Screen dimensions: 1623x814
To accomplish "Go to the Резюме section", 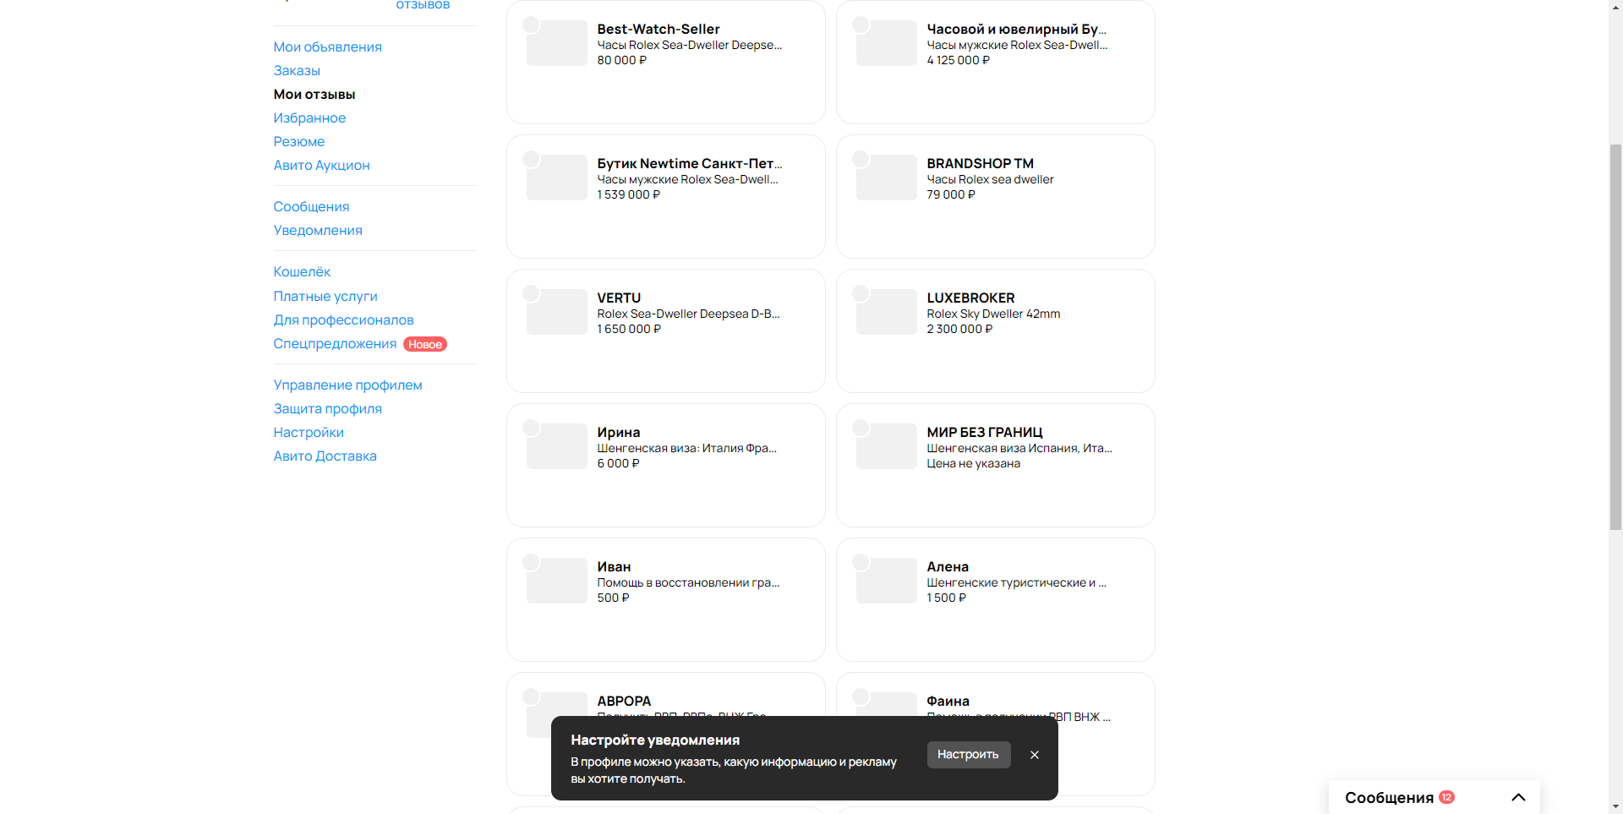I will coord(299,141).
